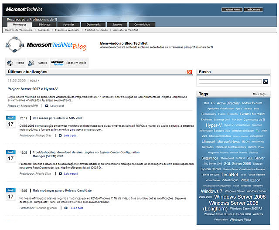Click post icon in Priscila Silva row
This screenshot has width=279, height=230.
(x=60, y=174)
